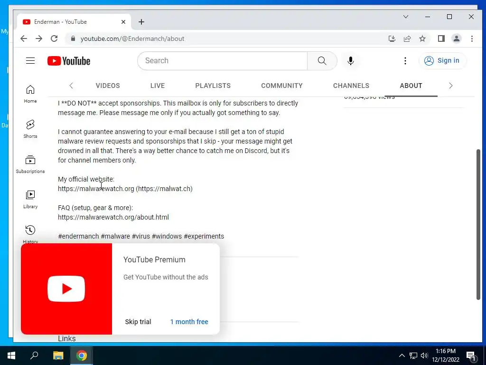Click the search magnifier button

(322, 60)
